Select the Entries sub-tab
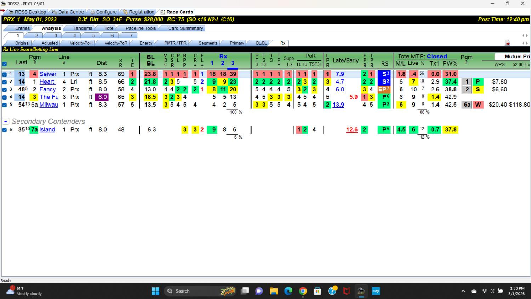The height and width of the screenshot is (299, 531). pos(22,28)
